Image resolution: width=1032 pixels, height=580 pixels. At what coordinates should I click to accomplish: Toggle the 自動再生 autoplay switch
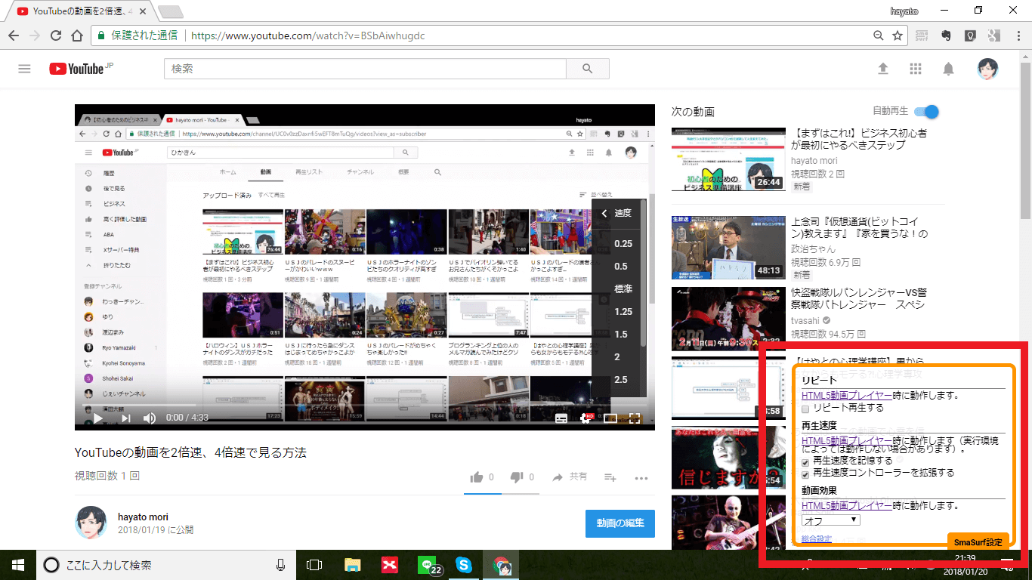[926, 112]
